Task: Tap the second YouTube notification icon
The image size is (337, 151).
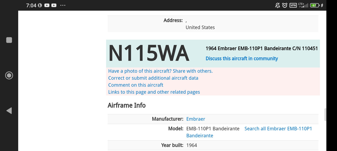Action: tap(54, 5)
